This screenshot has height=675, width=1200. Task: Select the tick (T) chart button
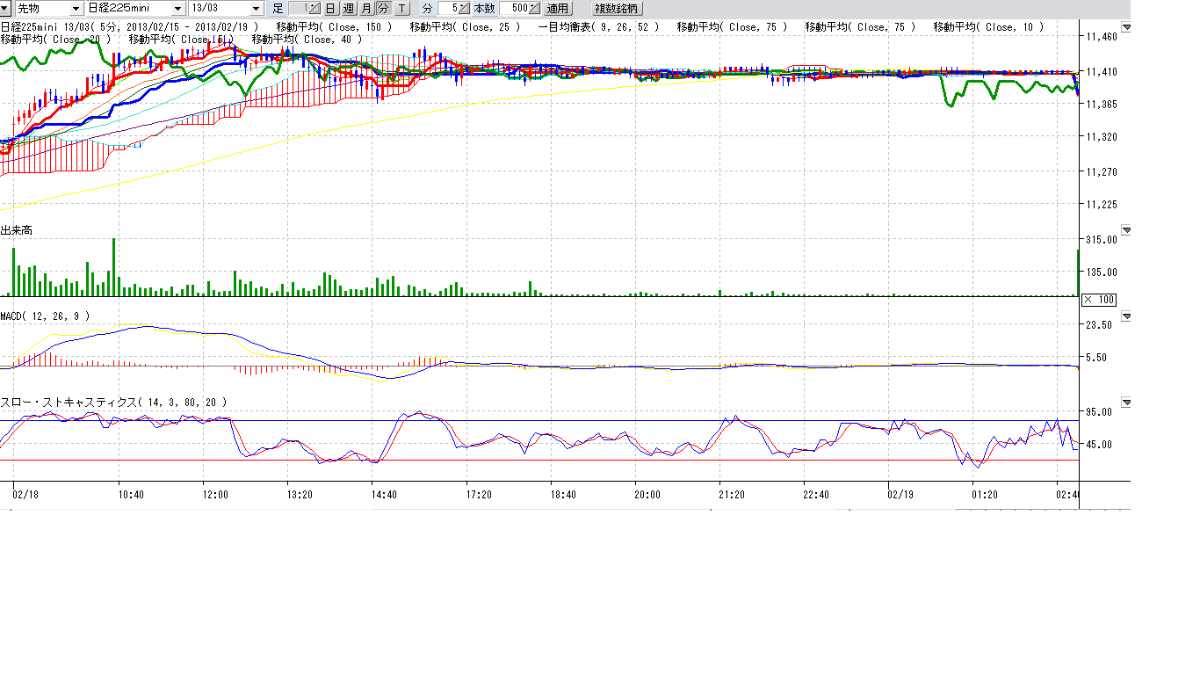[x=401, y=9]
